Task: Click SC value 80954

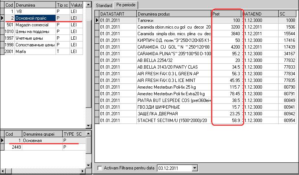Action: pos(287,120)
